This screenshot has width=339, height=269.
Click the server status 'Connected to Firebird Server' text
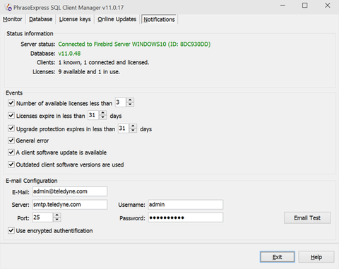click(134, 44)
